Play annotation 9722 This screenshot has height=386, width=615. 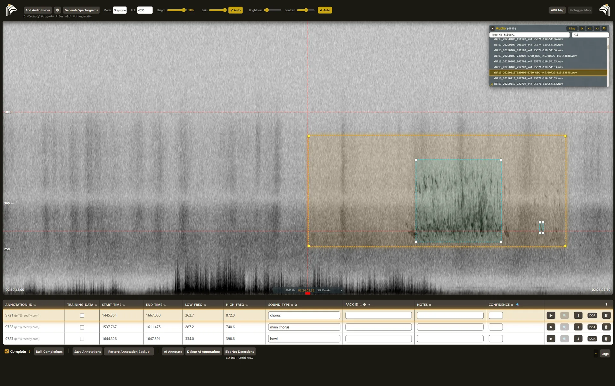(551, 327)
